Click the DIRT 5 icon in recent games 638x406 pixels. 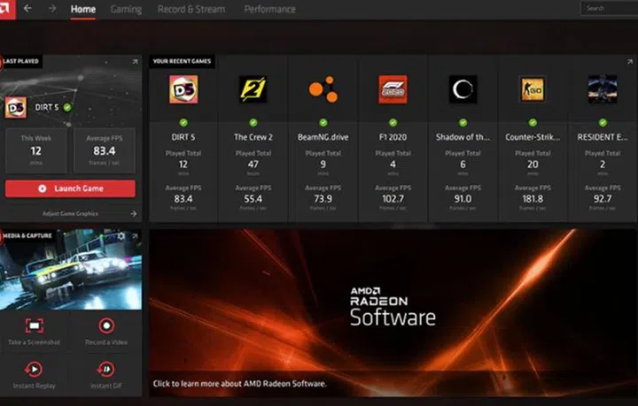pyautogui.click(x=183, y=89)
